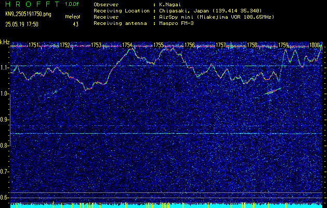The height and width of the screenshot is (208, 327).
Task: Click the cyan signal level bar at bottom
Action: (166, 206)
